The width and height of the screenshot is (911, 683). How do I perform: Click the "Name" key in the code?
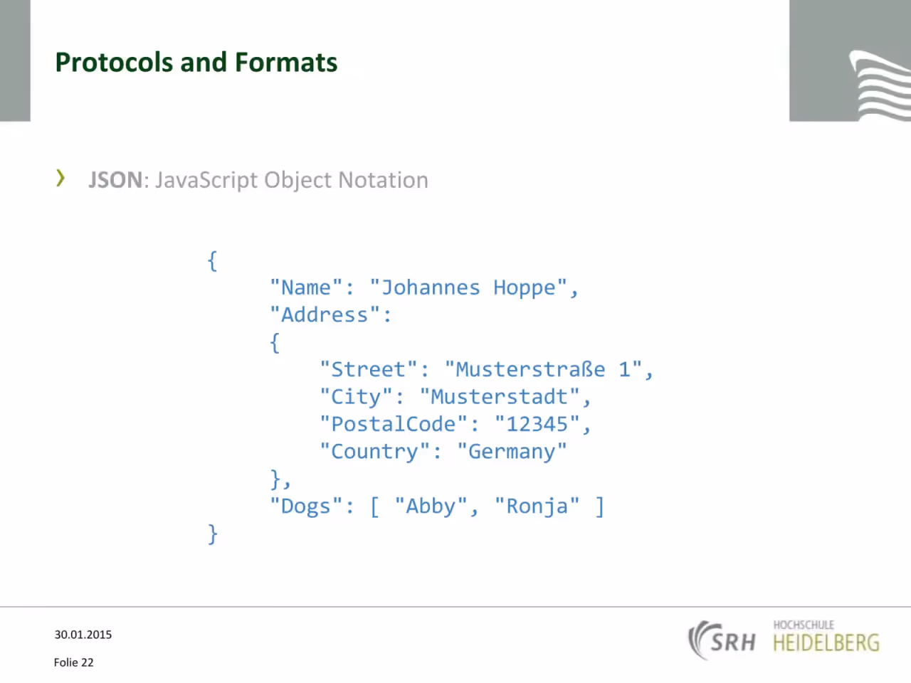[307, 287]
